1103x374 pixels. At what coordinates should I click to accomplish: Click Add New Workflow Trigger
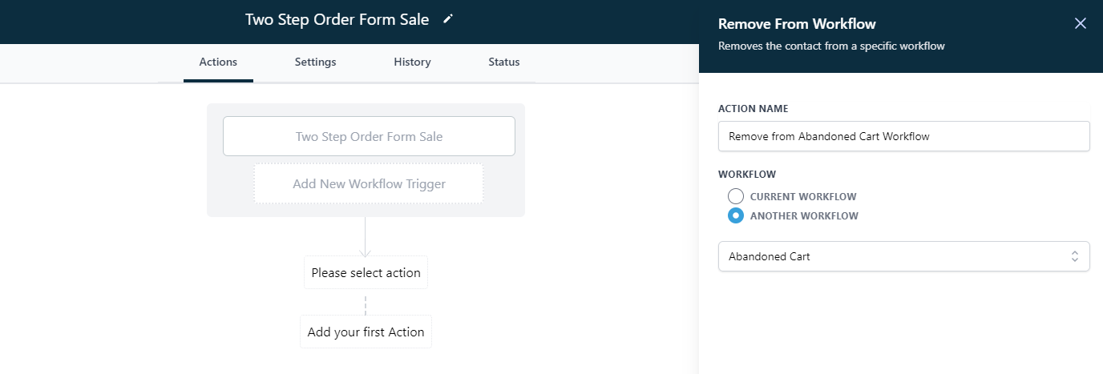click(369, 183)
